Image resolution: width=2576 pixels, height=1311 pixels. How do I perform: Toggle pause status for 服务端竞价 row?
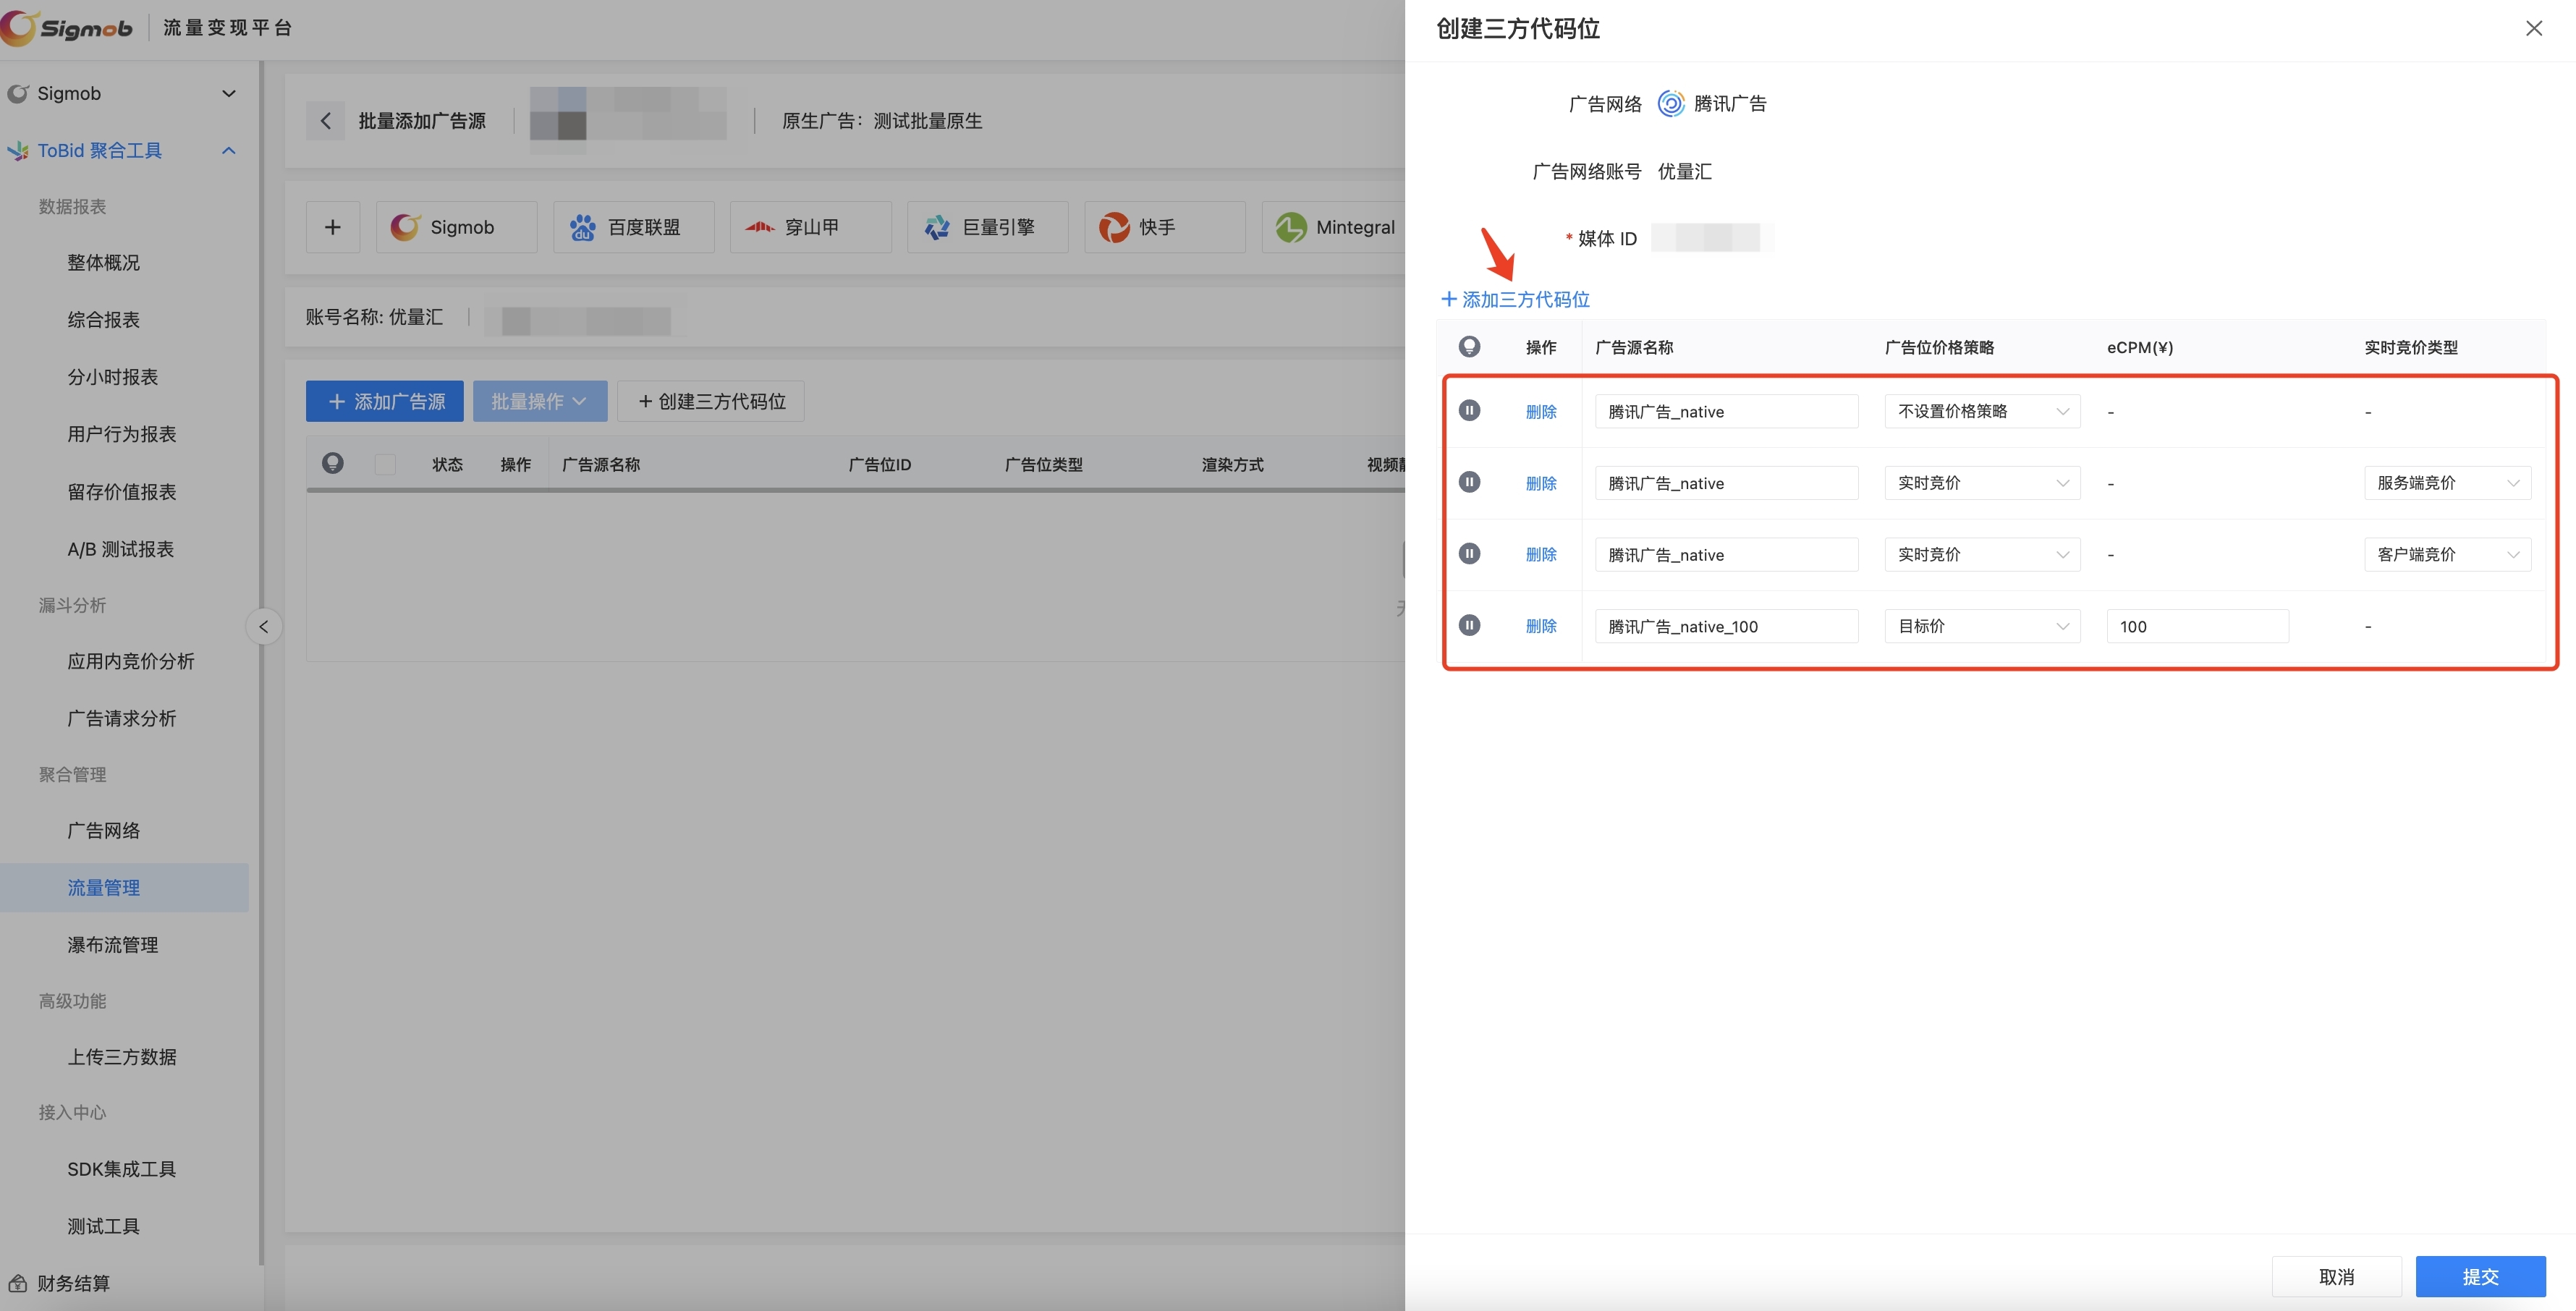click(x=1469, y=482)
